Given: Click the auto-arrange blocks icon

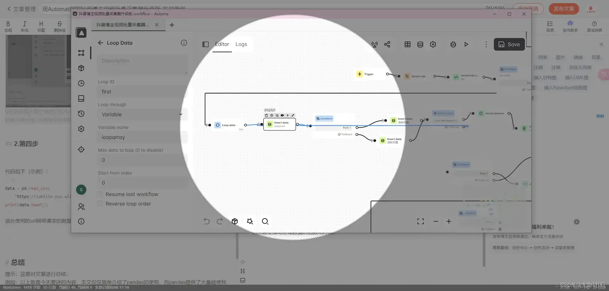Looking at the screenshot, I should pos(250,221).
